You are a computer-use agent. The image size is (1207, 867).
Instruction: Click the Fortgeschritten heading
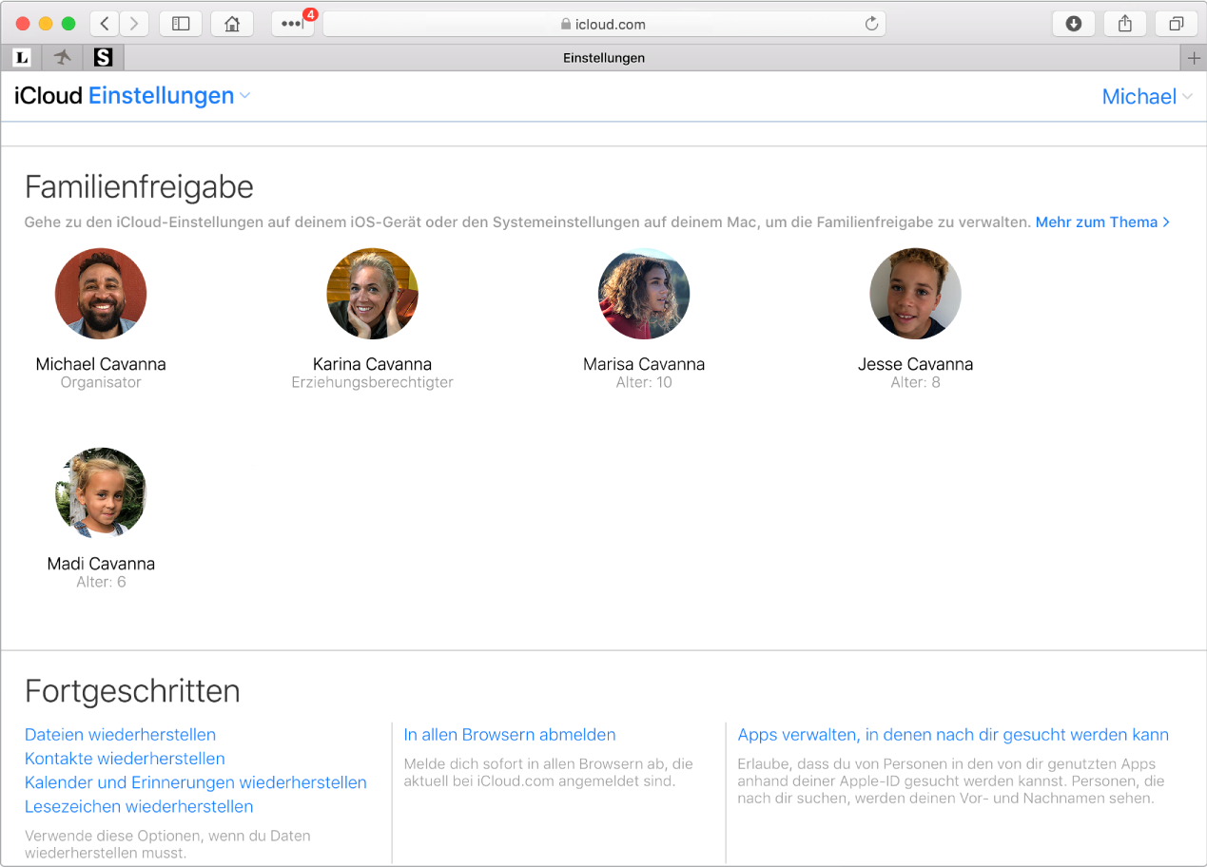point(132,691)
